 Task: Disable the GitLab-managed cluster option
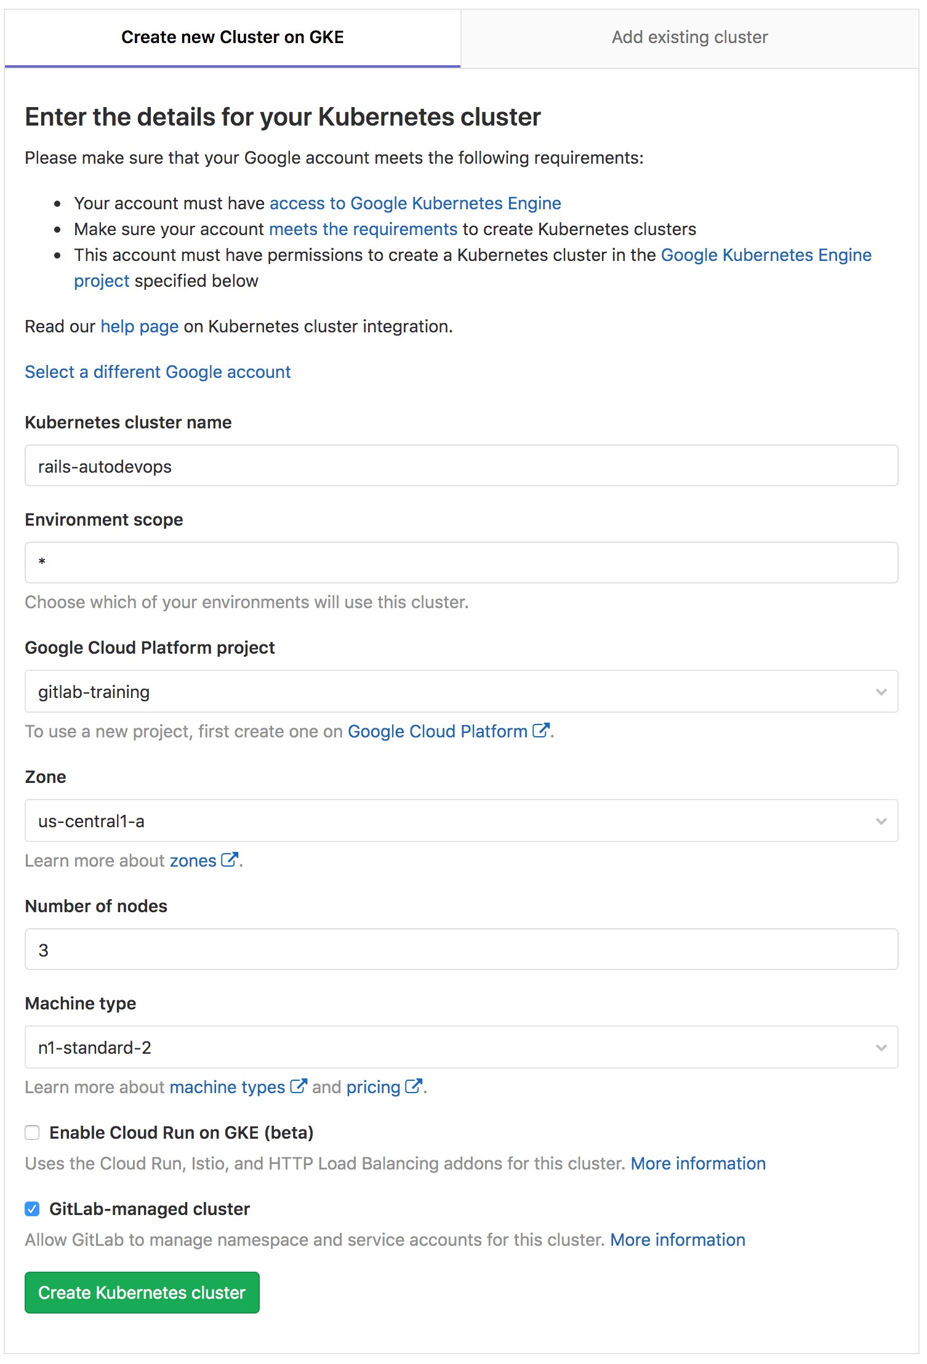tap(32, 1208)
